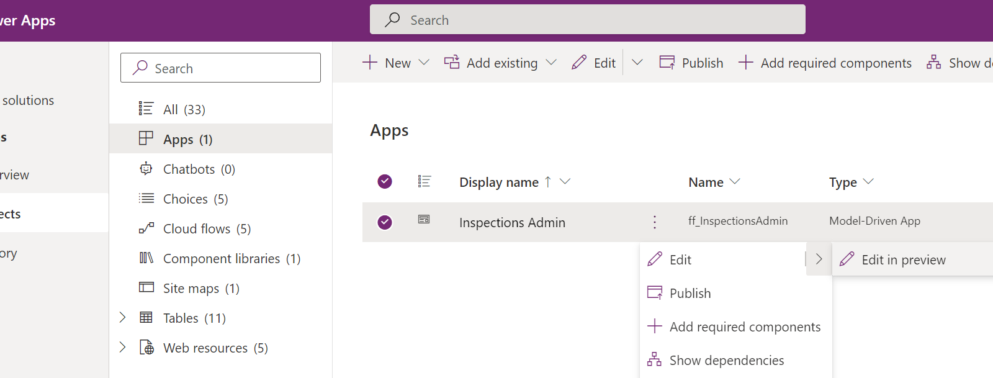The image size is (993, 378).
Task: Click the Site maps icon
Action: point(146,287)
